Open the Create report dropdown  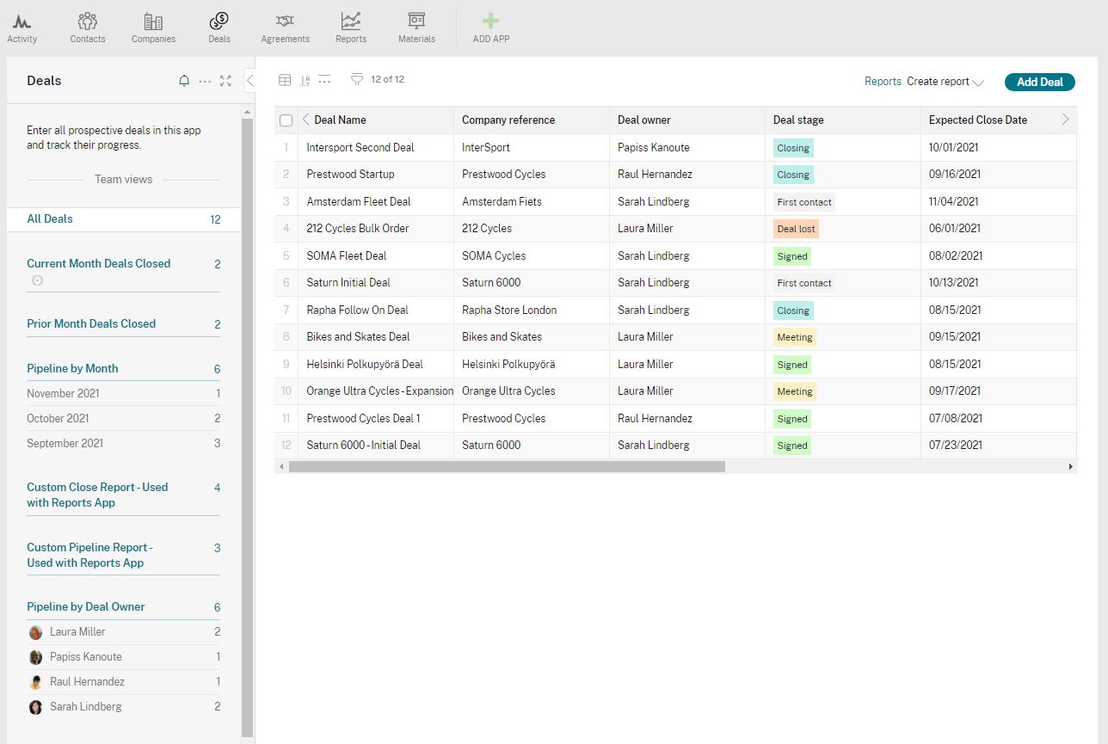(x=945, y=82)
